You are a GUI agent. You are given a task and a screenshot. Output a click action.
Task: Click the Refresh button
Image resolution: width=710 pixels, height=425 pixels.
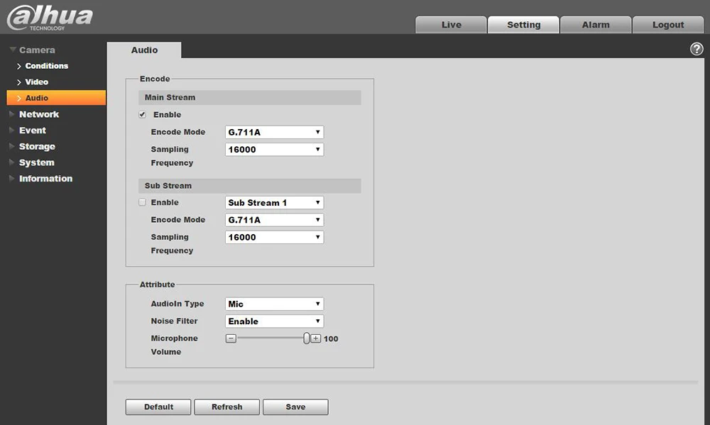[x=227, y=407]
